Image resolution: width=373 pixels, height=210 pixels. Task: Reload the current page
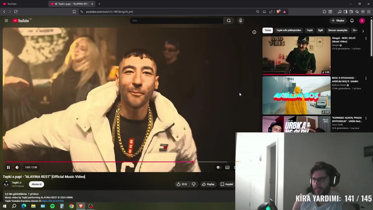pos(16,12)
